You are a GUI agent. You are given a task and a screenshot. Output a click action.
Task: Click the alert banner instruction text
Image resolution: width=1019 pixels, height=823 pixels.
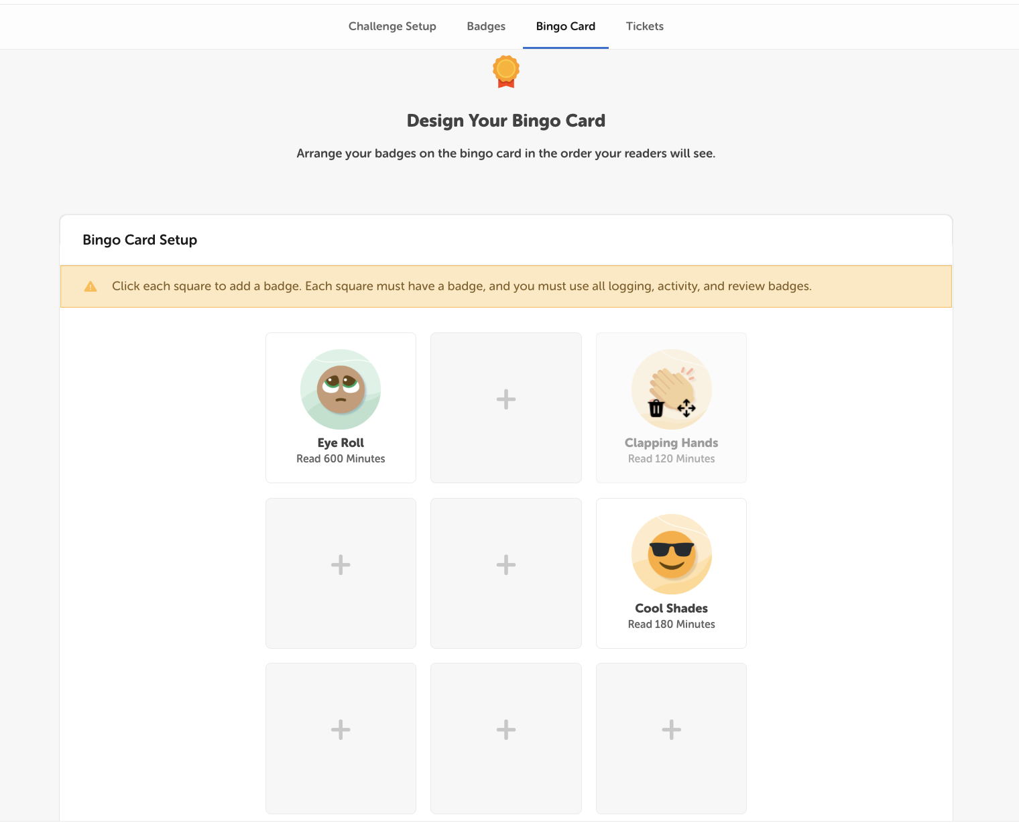click(x=461, y=286)
